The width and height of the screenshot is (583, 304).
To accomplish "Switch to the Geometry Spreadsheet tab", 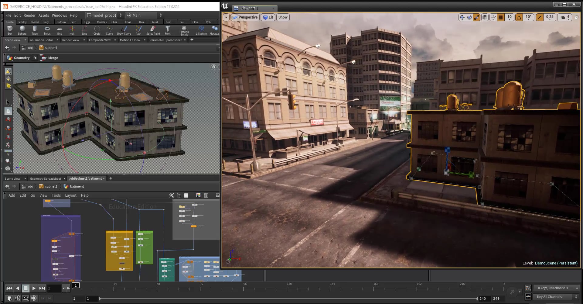I will 45,178.
